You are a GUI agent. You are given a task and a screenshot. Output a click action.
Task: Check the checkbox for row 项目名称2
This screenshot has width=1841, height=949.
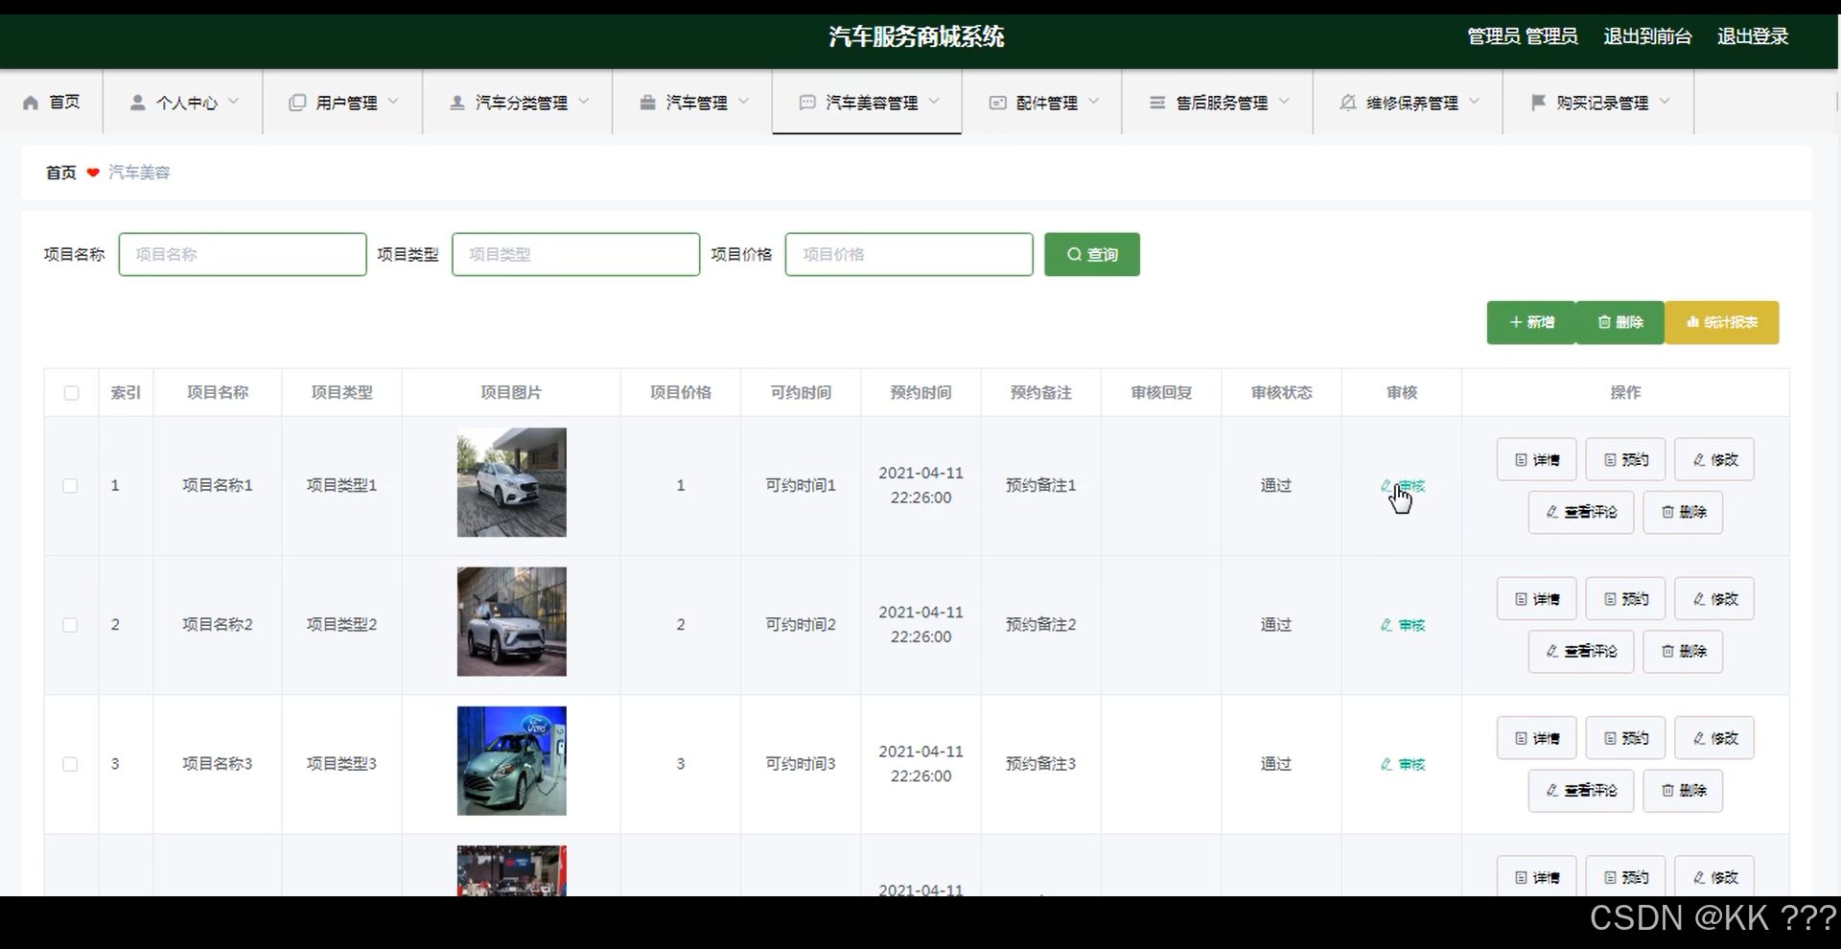click(x=71, y=625)
